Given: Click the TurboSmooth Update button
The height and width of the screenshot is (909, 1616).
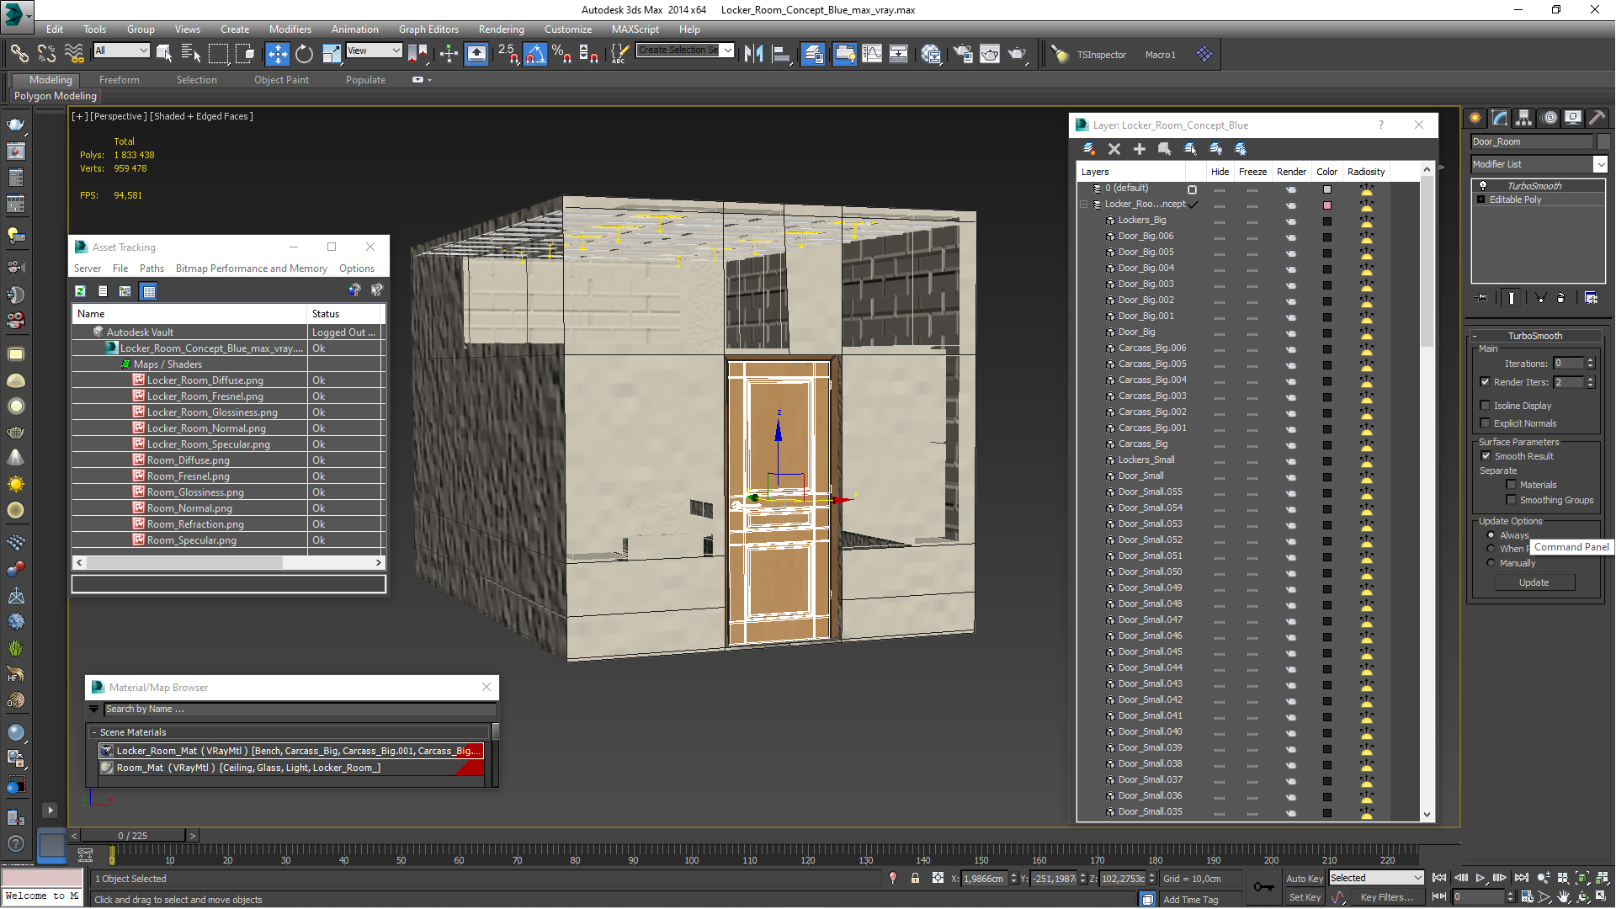Looking at the screenshot, I should click(x=1534, y=582).
